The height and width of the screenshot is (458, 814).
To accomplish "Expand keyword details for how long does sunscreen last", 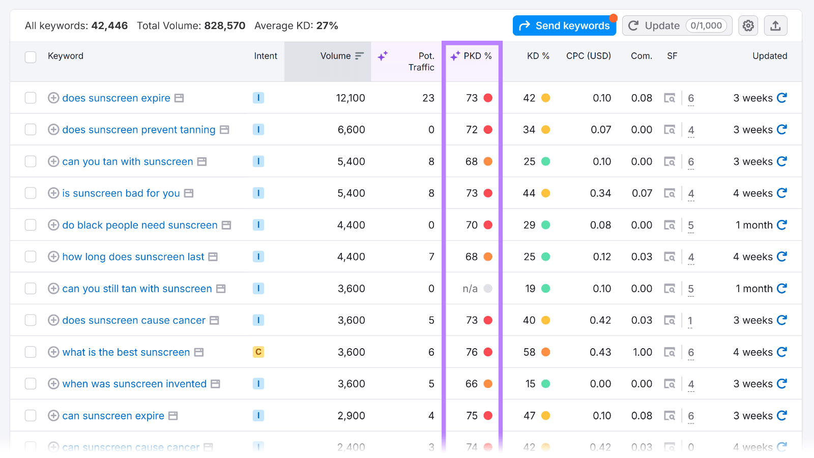I will tap(53, 256).
